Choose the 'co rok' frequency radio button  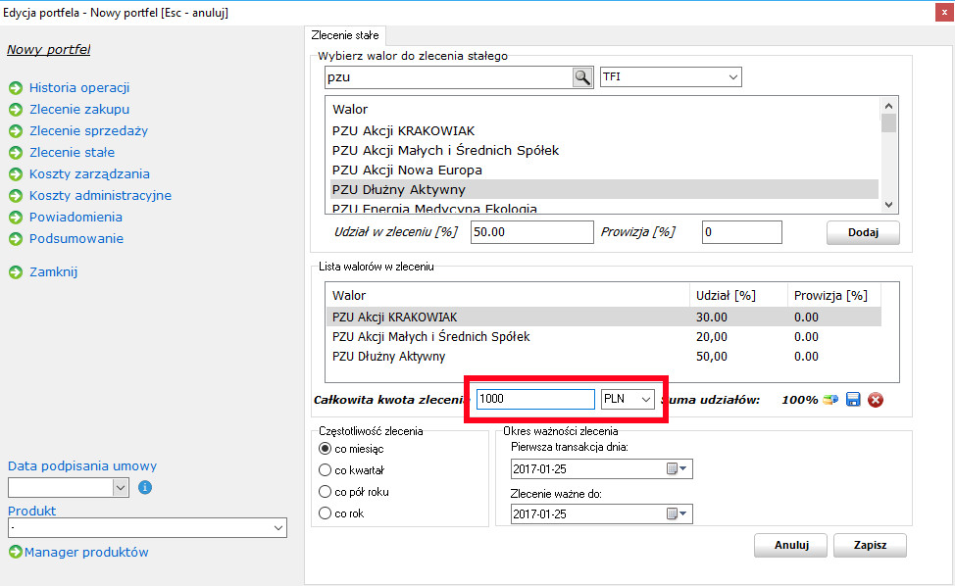326,513
